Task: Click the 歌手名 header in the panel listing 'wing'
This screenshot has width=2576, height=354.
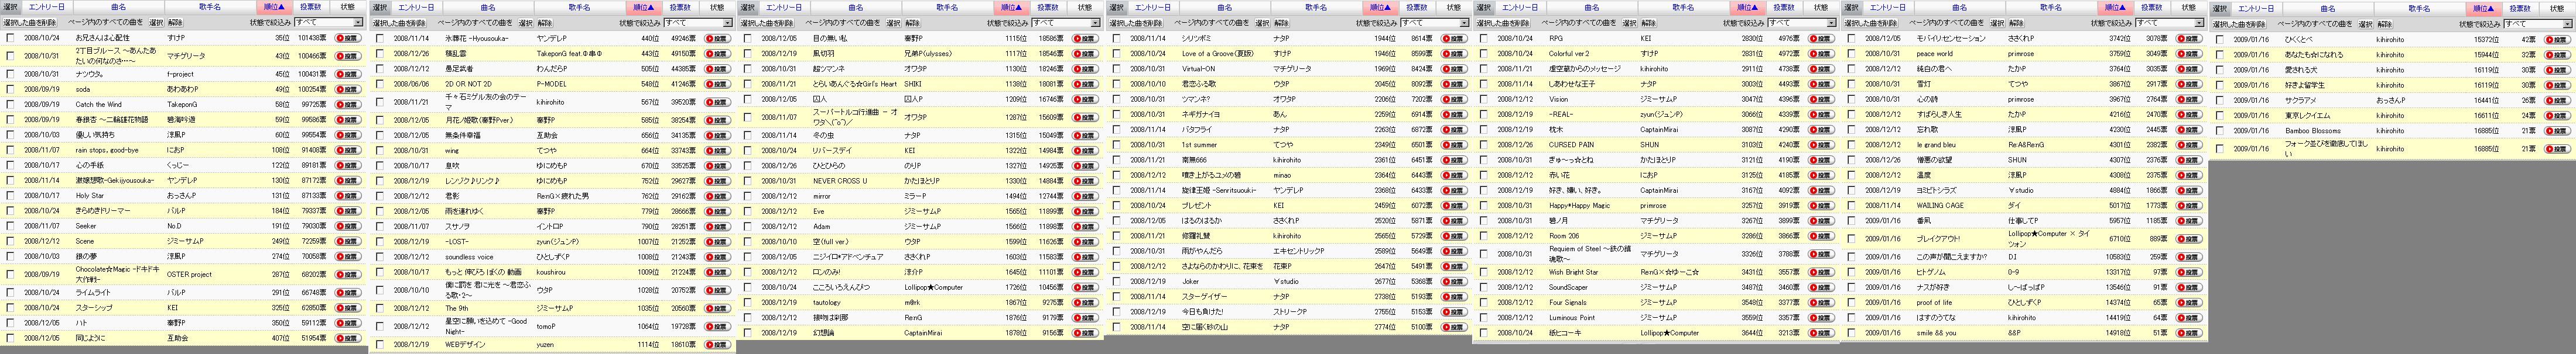Action: point(580,7)
